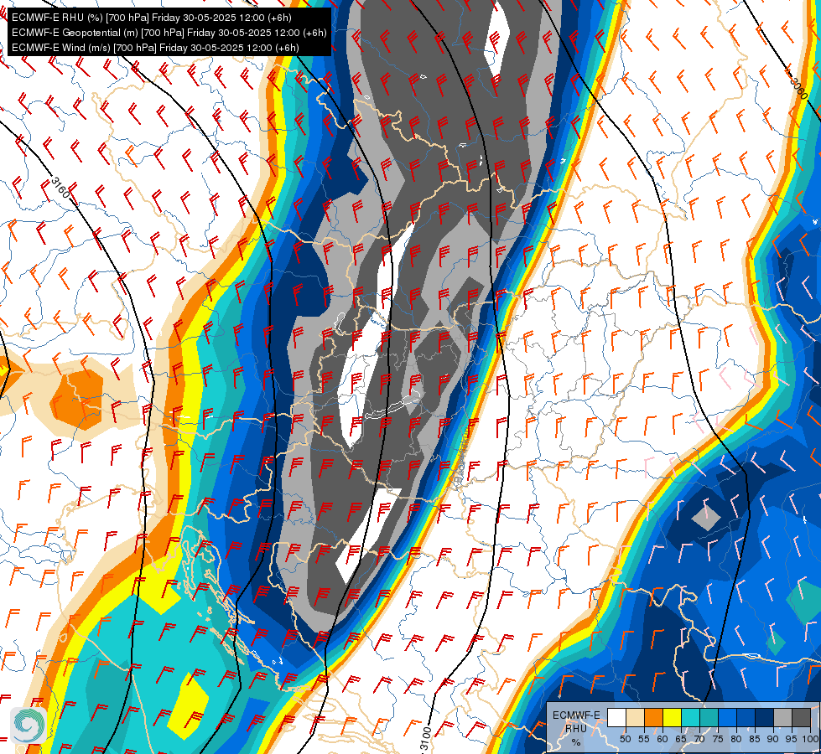Screen dimensions: 821x754
Task: Click the 'ECMWF-E Wind (m/s)' title line
Action: click(x=155, y=48)
